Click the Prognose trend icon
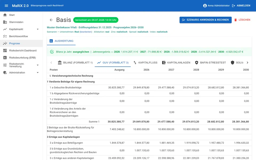256x160 pixels. coord(5,43)
